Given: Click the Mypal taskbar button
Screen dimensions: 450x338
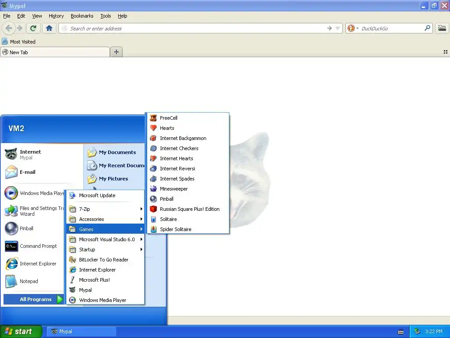Looking at the screenshot, I should coord(81,331).
